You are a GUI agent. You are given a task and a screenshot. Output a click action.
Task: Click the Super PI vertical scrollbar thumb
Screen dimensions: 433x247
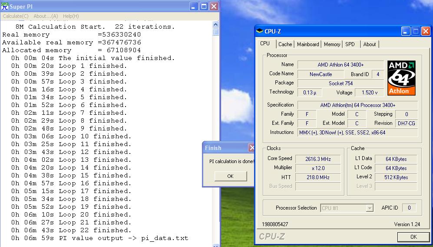coord(216,32)
